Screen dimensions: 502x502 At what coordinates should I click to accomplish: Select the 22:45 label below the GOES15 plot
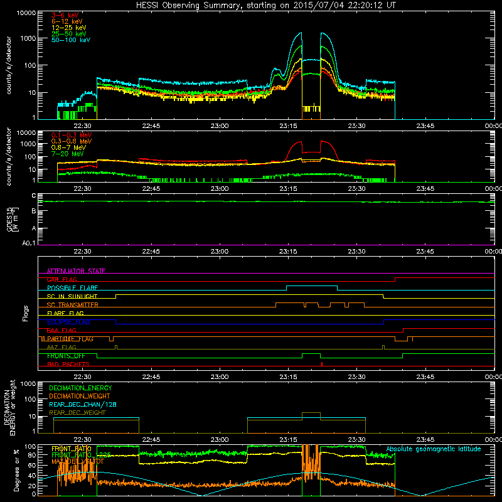(x=151, y=252)
